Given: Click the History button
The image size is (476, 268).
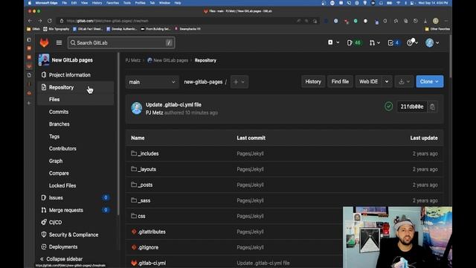Looking at the screenshot, I should tap(313, 81).
